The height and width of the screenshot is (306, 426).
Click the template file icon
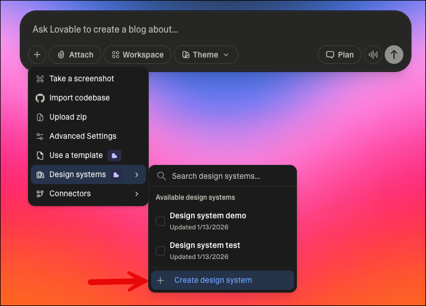click(x=40, y=156)
